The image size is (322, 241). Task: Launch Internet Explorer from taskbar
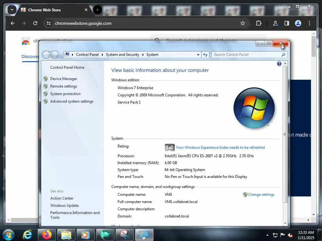click(27, 235)
